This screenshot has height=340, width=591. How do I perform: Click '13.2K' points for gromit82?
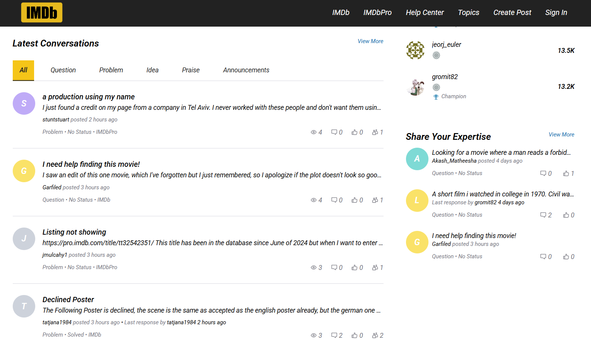click(566, 87)
